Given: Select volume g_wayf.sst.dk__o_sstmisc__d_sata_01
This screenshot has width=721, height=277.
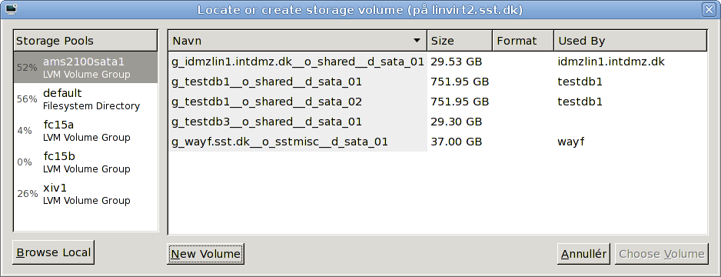Looking at the screenshot, I should click(437, 142).
